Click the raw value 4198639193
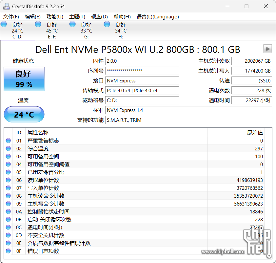Screen dimensions: 276x263 pyautogui.click(x=249, y=180)
